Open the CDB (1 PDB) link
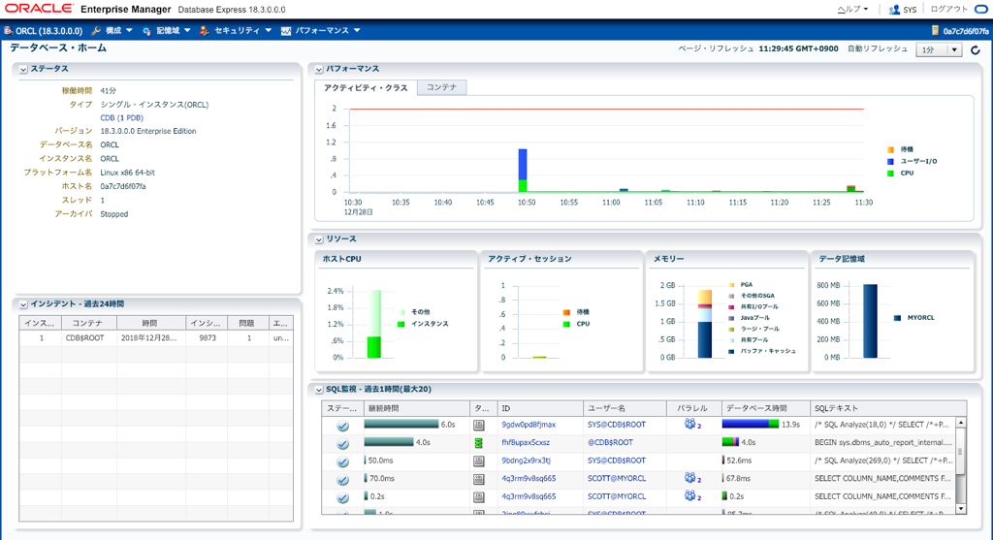This screenshot has height=540, width=993. point(121,117)
